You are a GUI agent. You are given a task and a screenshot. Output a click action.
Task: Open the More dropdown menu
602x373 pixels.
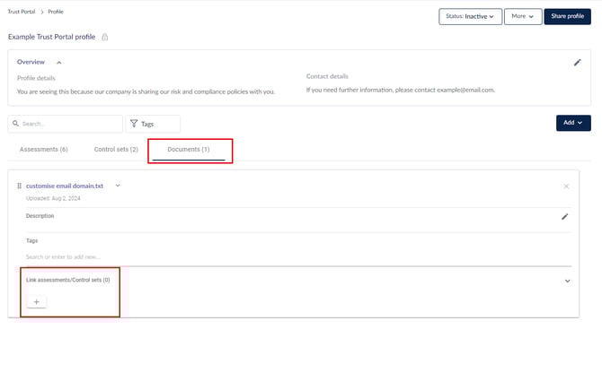522,16
